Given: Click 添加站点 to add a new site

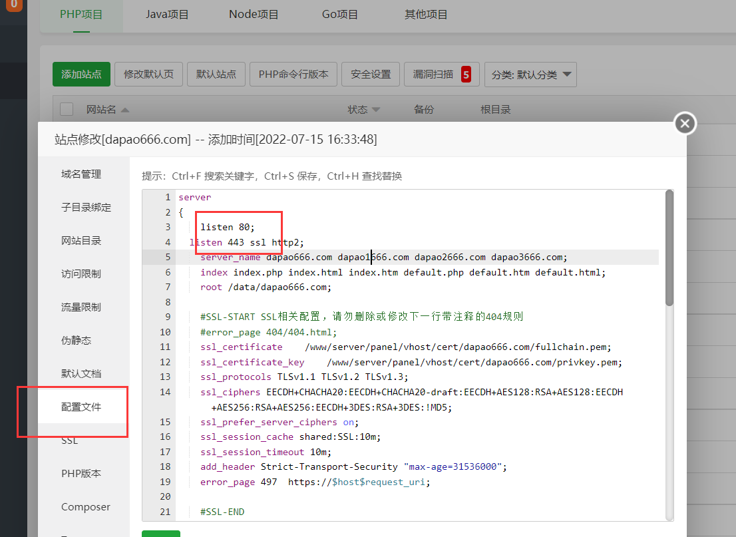Looking at the screenshot, I should point(81,74).
